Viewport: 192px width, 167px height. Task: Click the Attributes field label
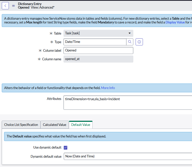click(x=54, y=99)
